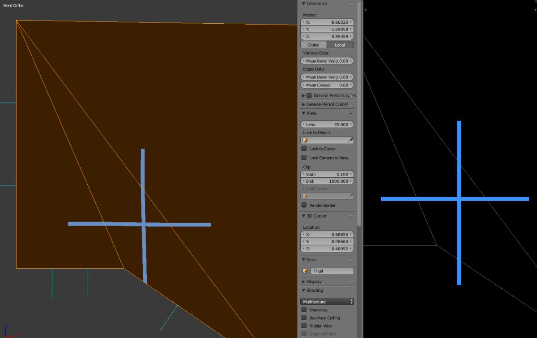The image size is (537, 338).
Task: Click the object cube icon in Lock to Object field
Action: [305, 140]
